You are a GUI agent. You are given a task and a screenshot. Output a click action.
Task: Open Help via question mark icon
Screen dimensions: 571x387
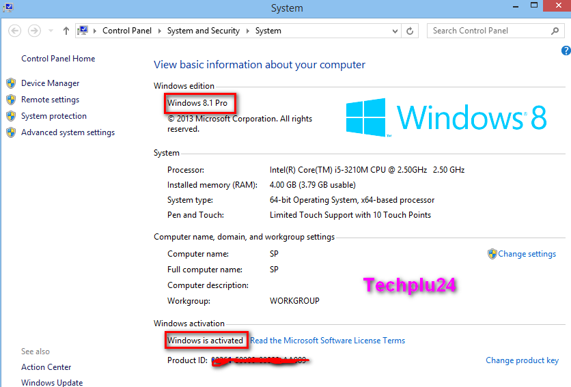point(566,51)
